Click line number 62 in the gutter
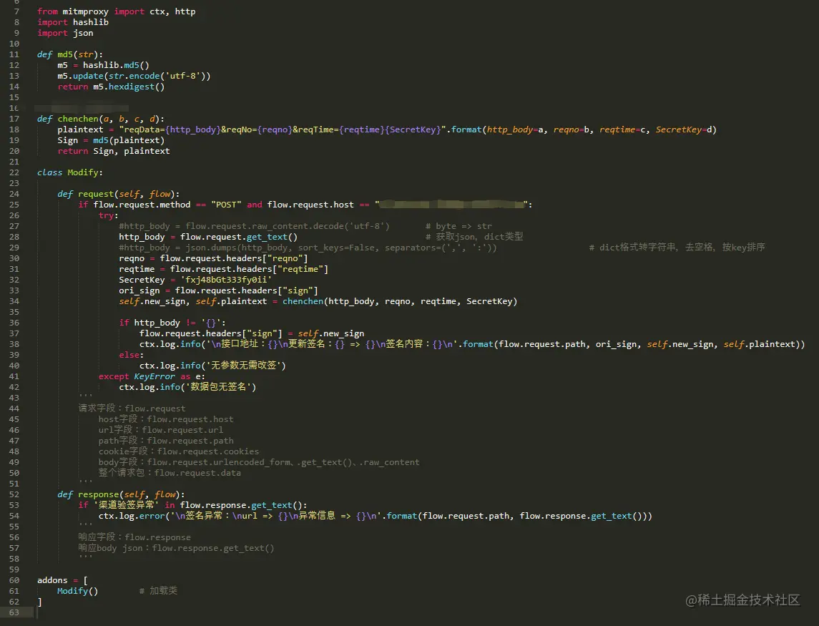 coord(14,602)
